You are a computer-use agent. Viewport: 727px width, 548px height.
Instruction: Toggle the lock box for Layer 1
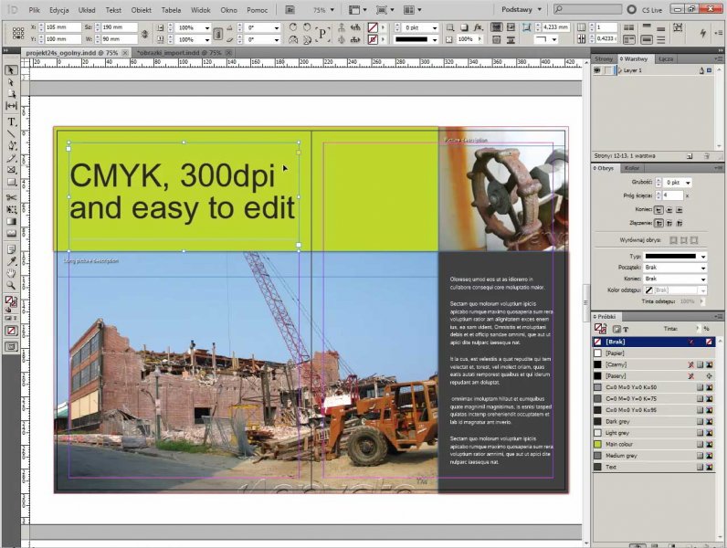607,70
